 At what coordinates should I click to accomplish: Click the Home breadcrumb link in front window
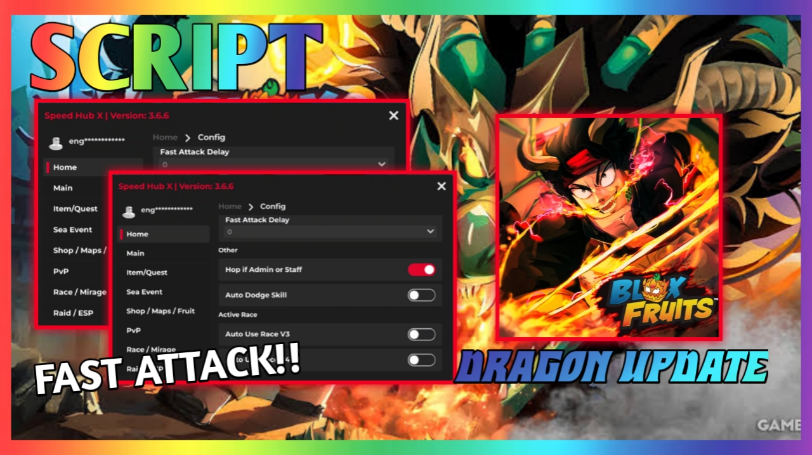coord(230,207)
